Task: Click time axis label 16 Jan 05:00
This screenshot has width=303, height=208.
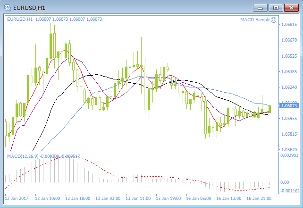Action: tap(198, 199)
